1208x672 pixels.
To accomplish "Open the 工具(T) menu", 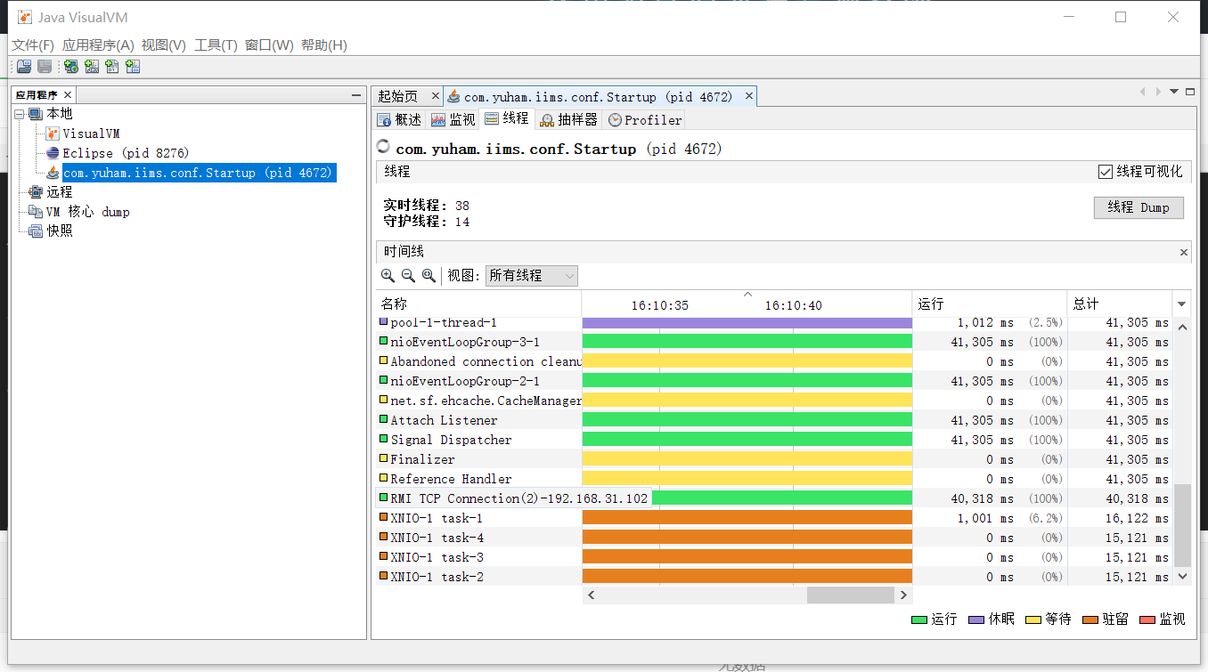I will coord(216,45).
